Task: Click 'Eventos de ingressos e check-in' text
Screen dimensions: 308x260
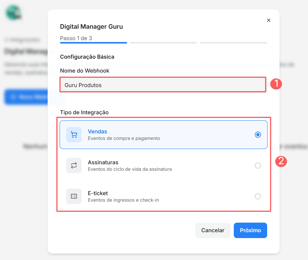Action: point(123,200)
